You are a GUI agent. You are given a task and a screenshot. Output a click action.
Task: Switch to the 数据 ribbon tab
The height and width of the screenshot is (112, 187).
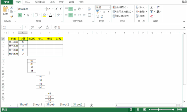62,2
